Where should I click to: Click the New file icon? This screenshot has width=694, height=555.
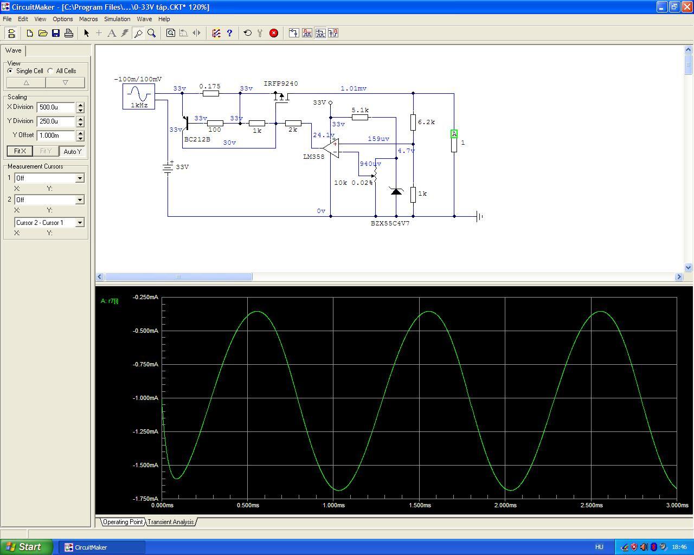pos(30,33)
